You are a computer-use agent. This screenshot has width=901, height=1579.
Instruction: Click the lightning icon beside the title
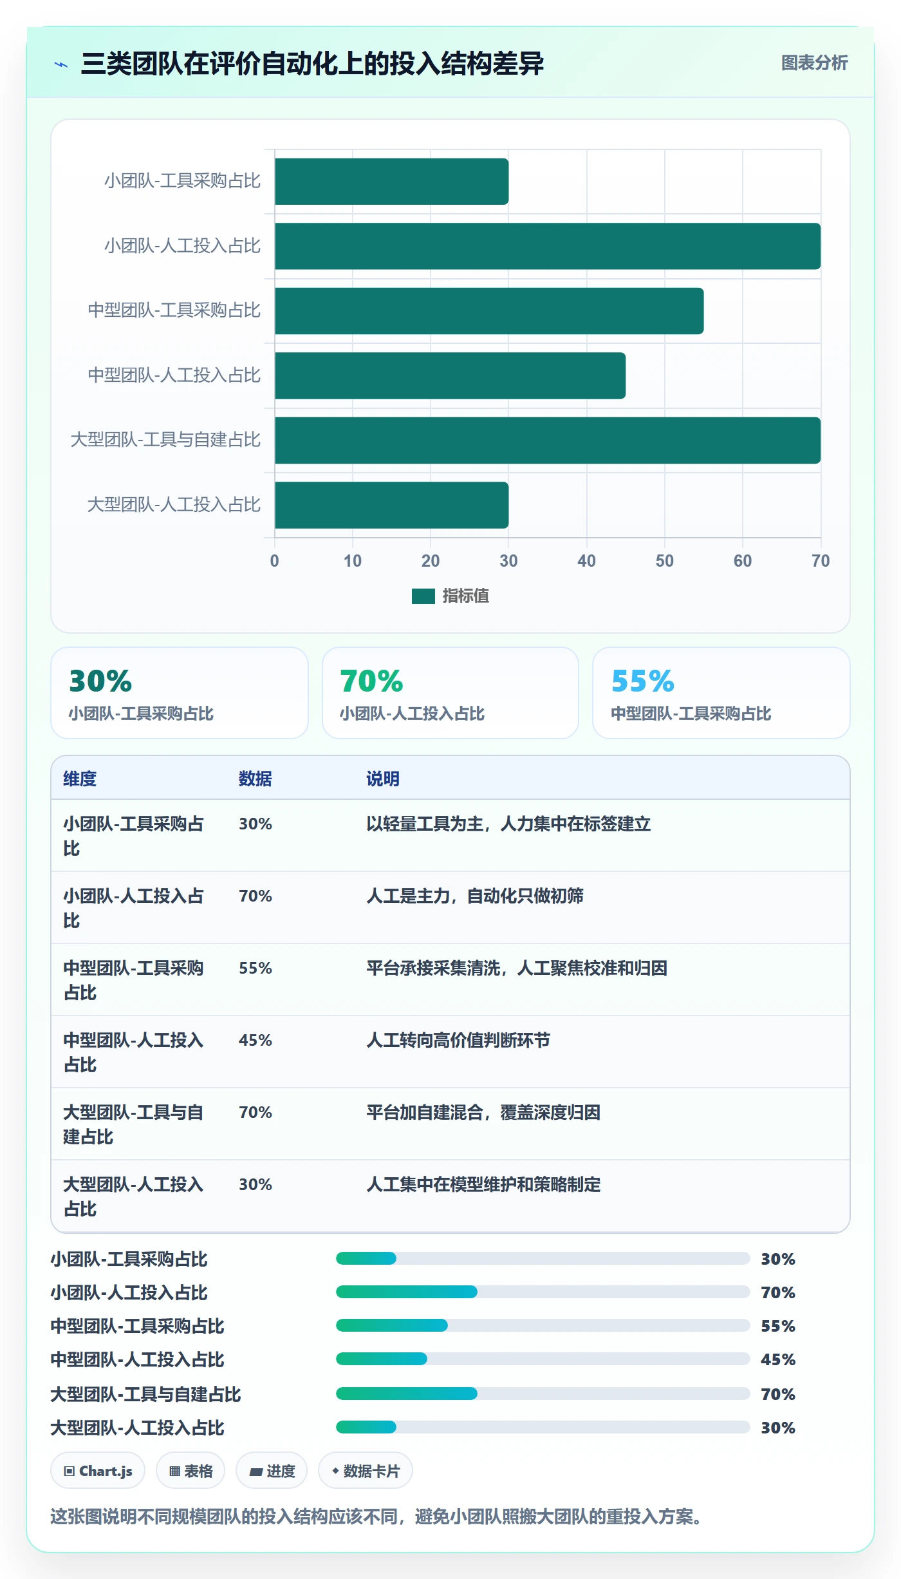point(61,64)
